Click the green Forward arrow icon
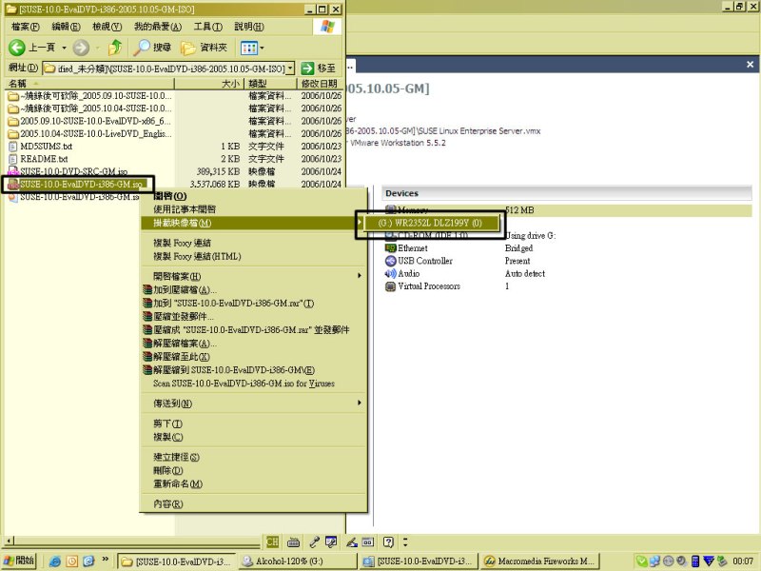The image size is (761, 571). (81, 48)
